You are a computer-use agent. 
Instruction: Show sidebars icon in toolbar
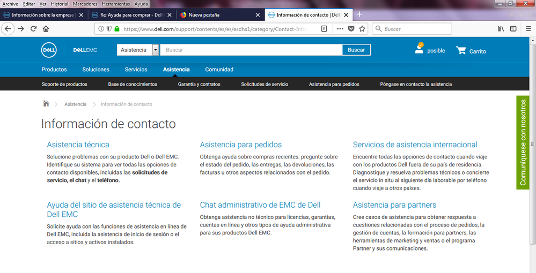[513, 29]
